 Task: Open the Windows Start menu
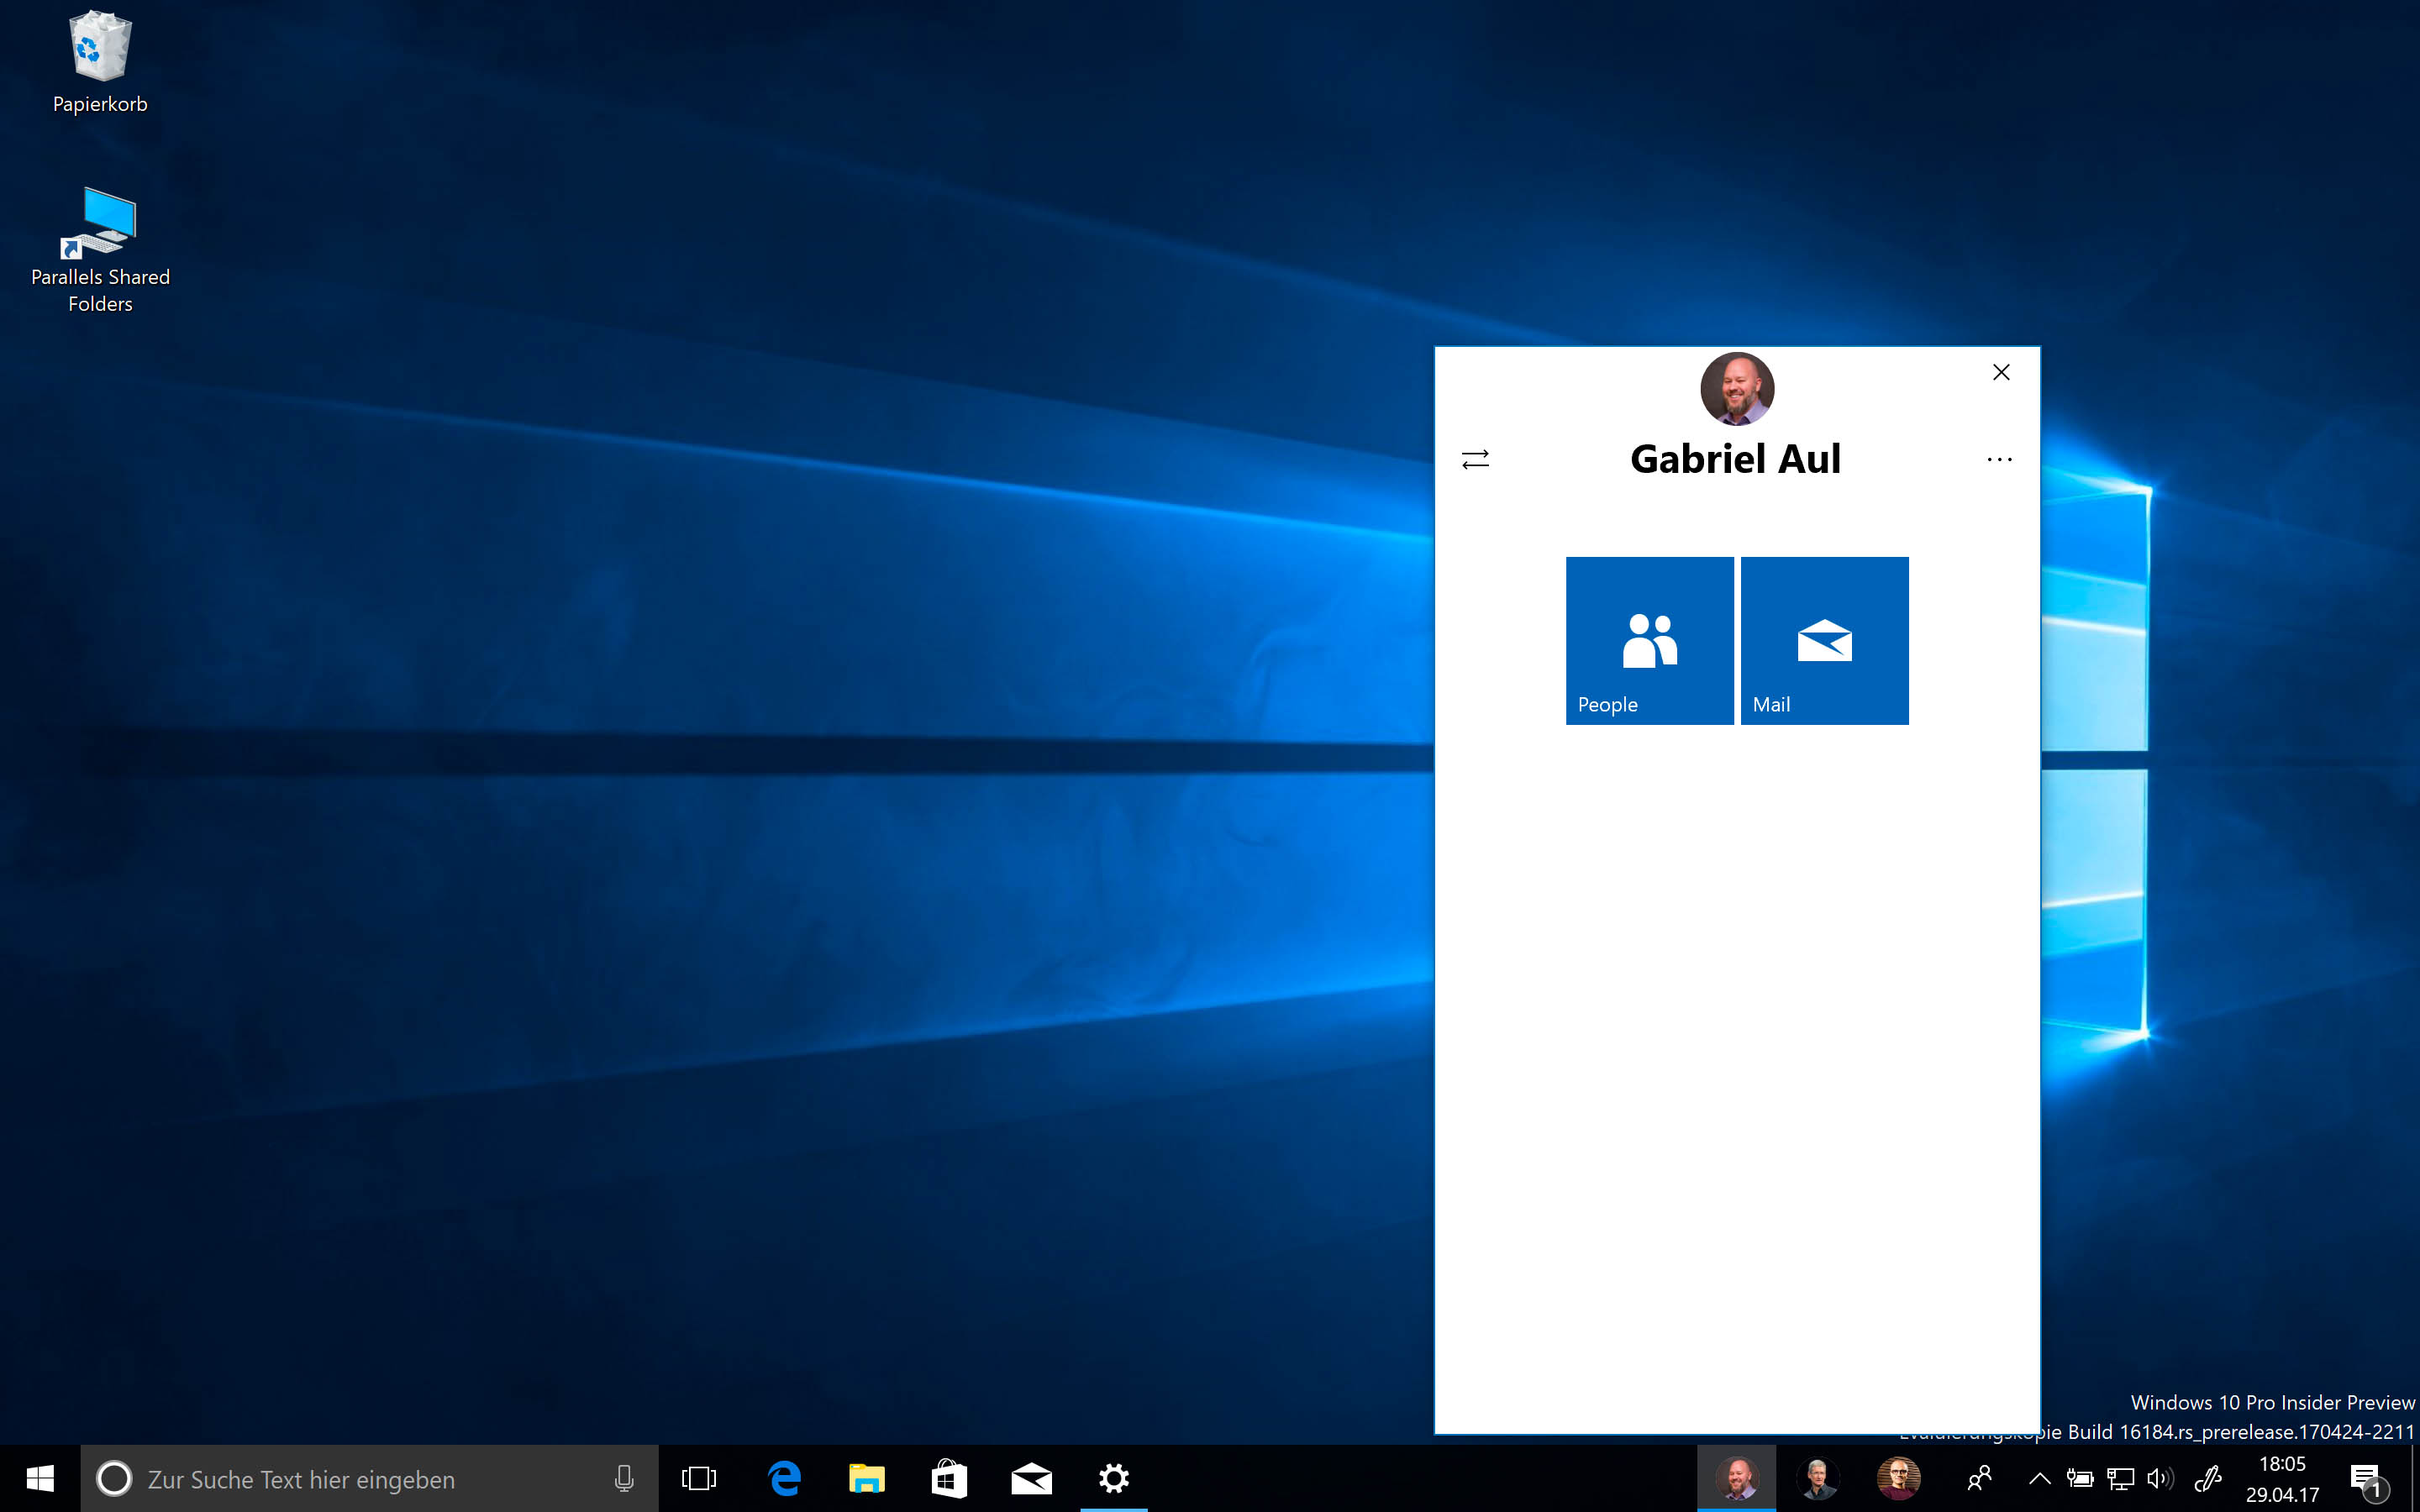coord(40,1478)
